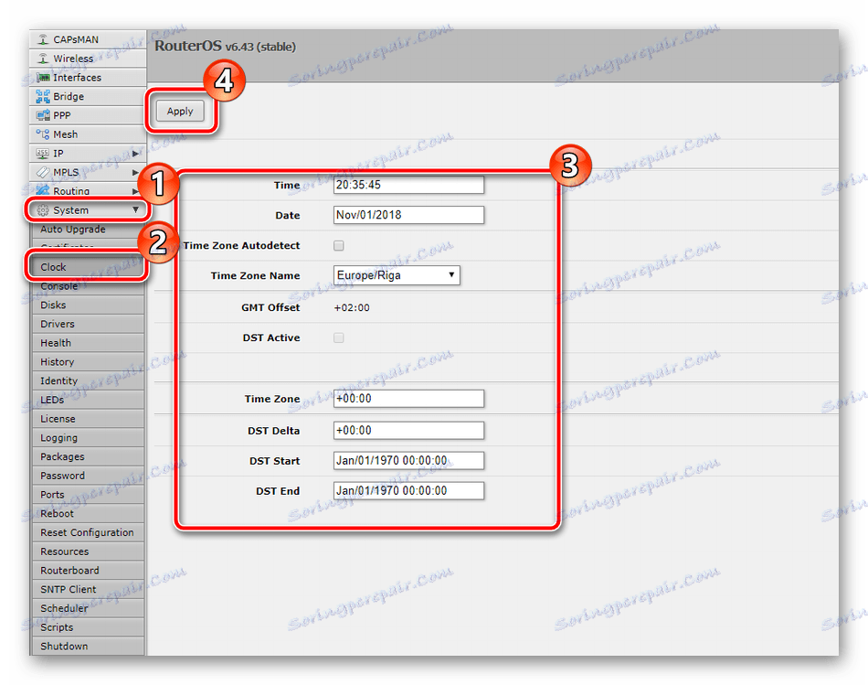The width and height of the screenshot is (868, 685).
Task: Expand the Routing submenu arrow
Action: (x=135, y=190)
